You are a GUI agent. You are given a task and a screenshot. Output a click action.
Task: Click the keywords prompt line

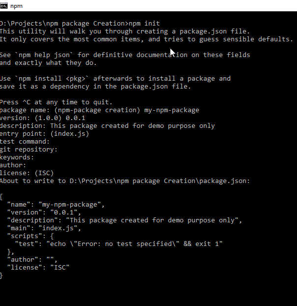17,157
